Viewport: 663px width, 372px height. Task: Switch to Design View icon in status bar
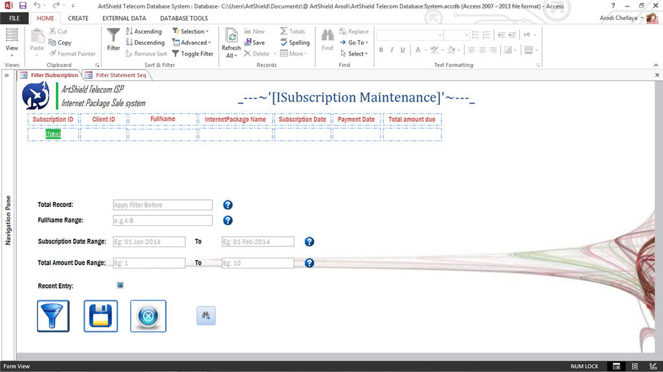tap(653, 366)
